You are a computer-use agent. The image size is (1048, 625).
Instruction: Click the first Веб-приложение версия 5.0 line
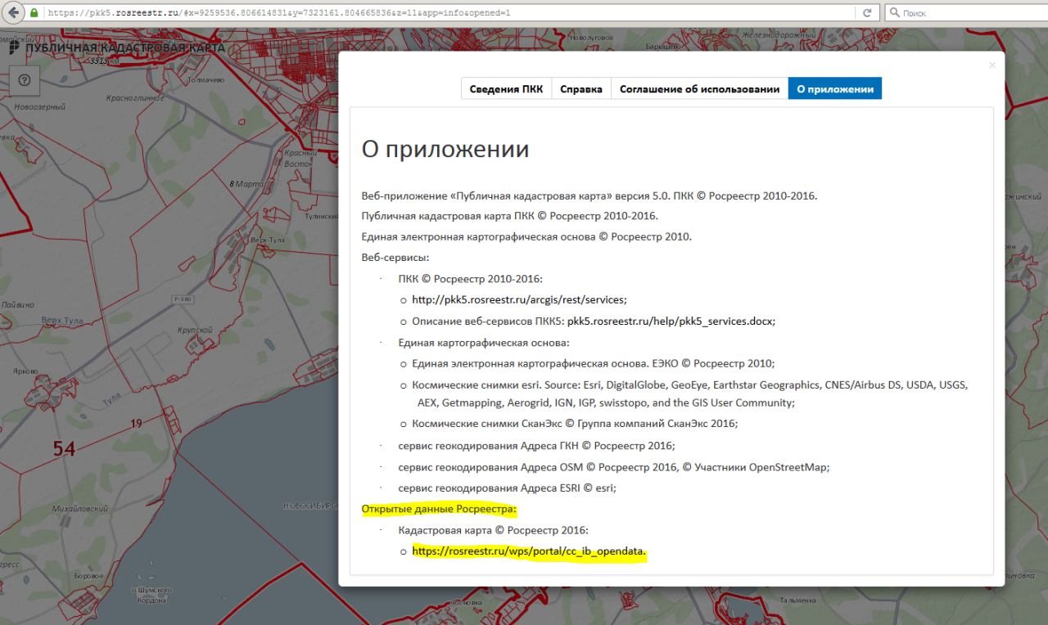coord(589,196)
